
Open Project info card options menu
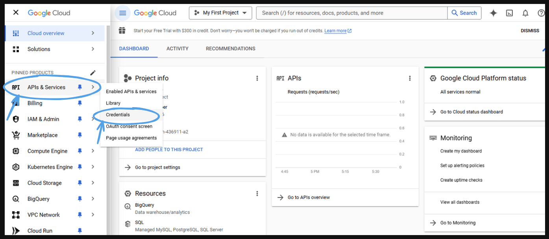(x=257, y=78)
